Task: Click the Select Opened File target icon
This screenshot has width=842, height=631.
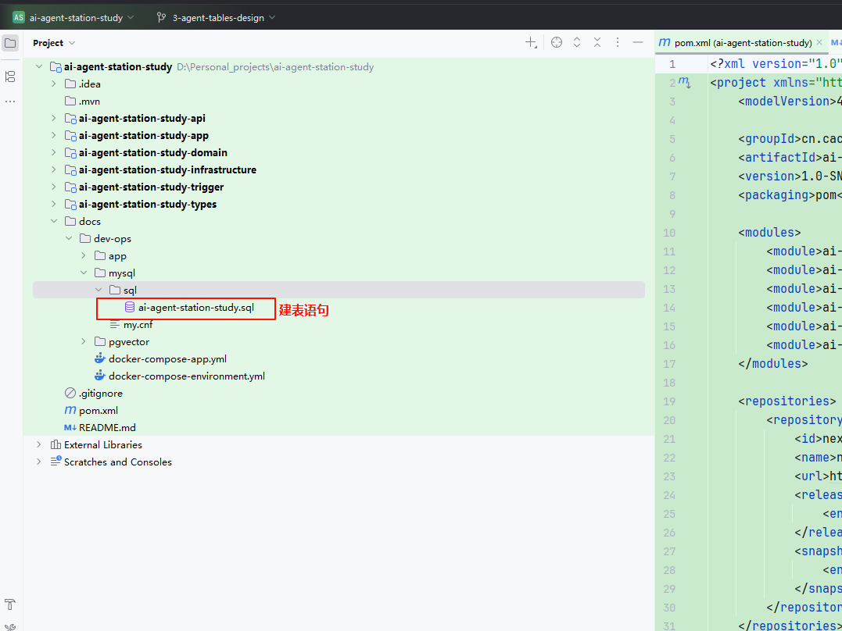Action: click(557, 43)
